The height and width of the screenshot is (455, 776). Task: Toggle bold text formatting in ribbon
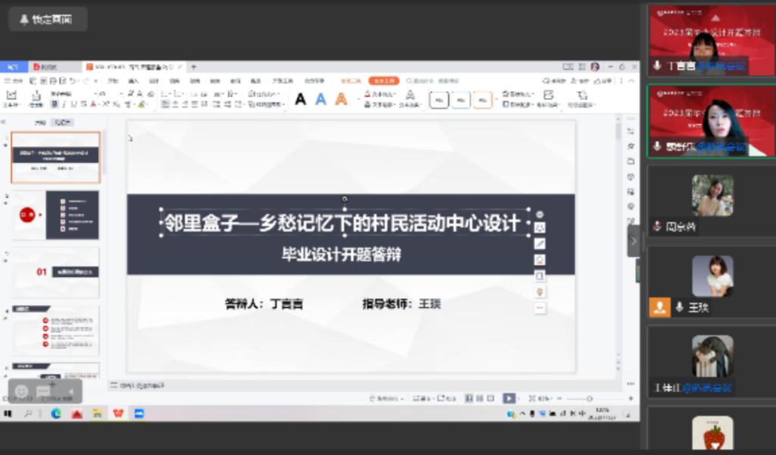54,104
